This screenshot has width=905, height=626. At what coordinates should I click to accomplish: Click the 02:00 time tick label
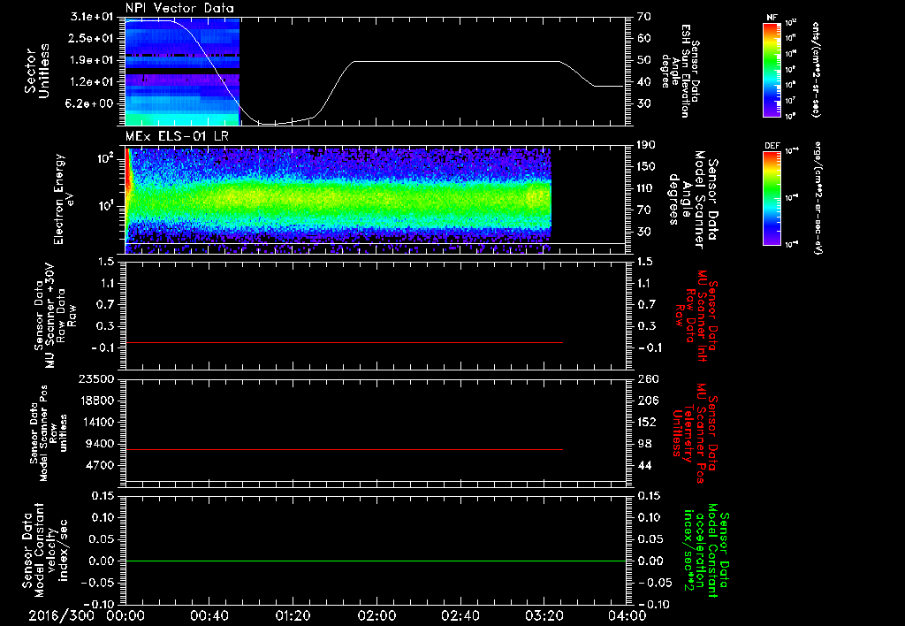pyautogui.click(x=376, y=615)
